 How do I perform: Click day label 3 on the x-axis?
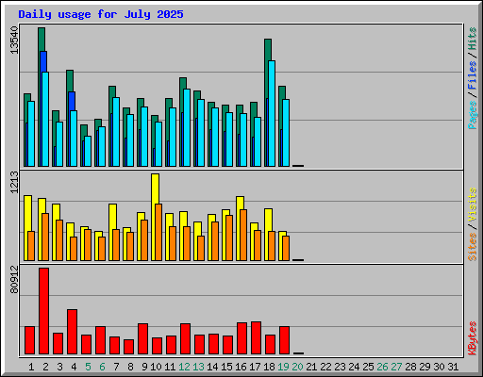pyautogui.click(x=59, y=367)
